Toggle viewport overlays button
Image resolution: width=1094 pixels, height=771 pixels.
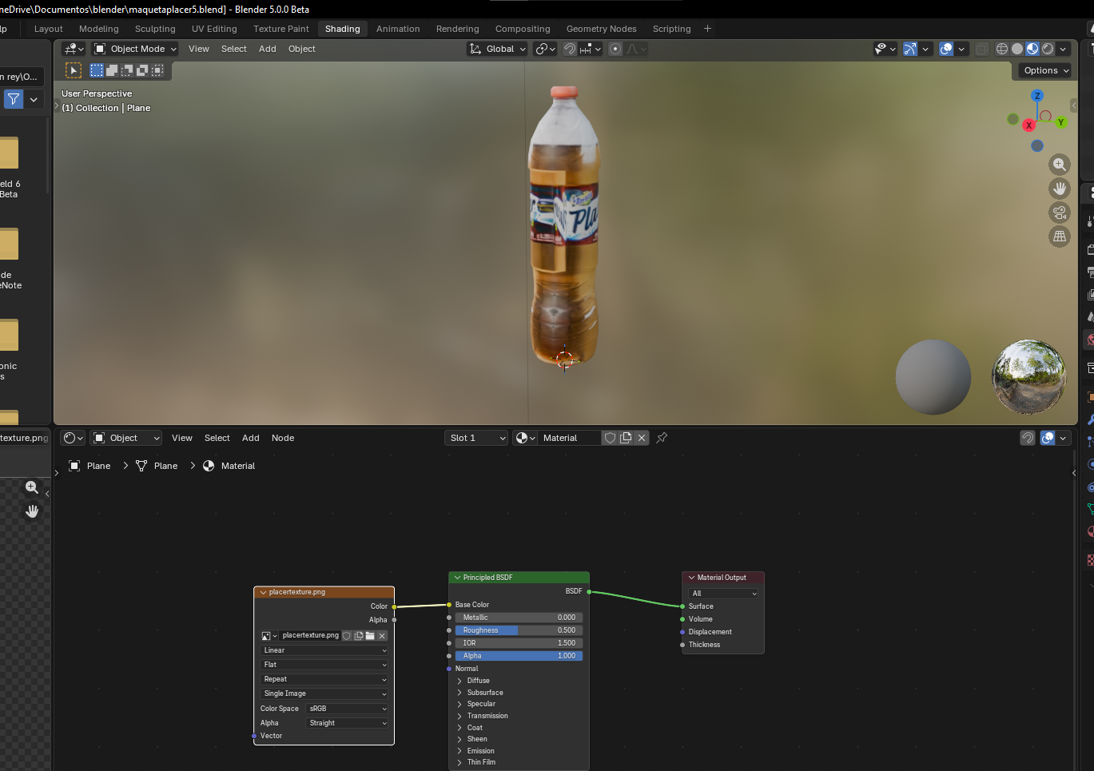[946, 49]
